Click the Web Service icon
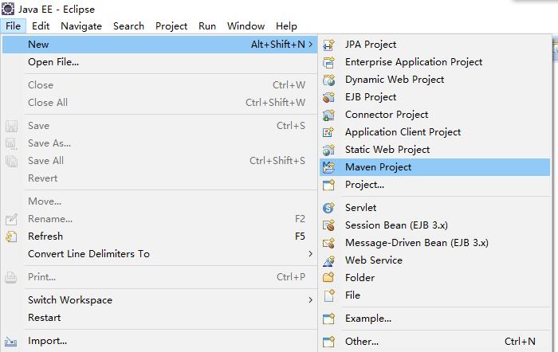558x352 pixels. [x=328, y=260]
